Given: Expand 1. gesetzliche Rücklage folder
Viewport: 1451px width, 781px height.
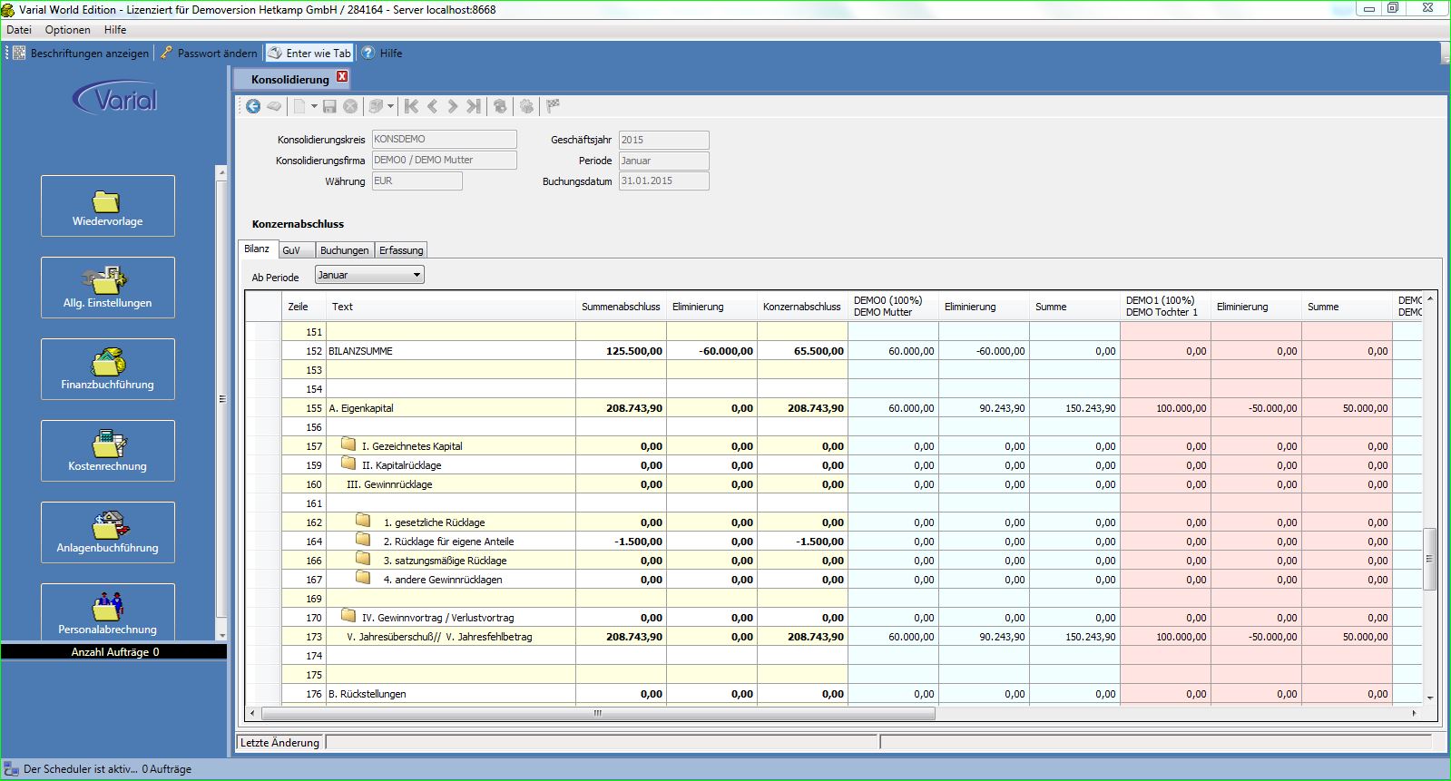Looking at the screenshot, I should (364, 521).
